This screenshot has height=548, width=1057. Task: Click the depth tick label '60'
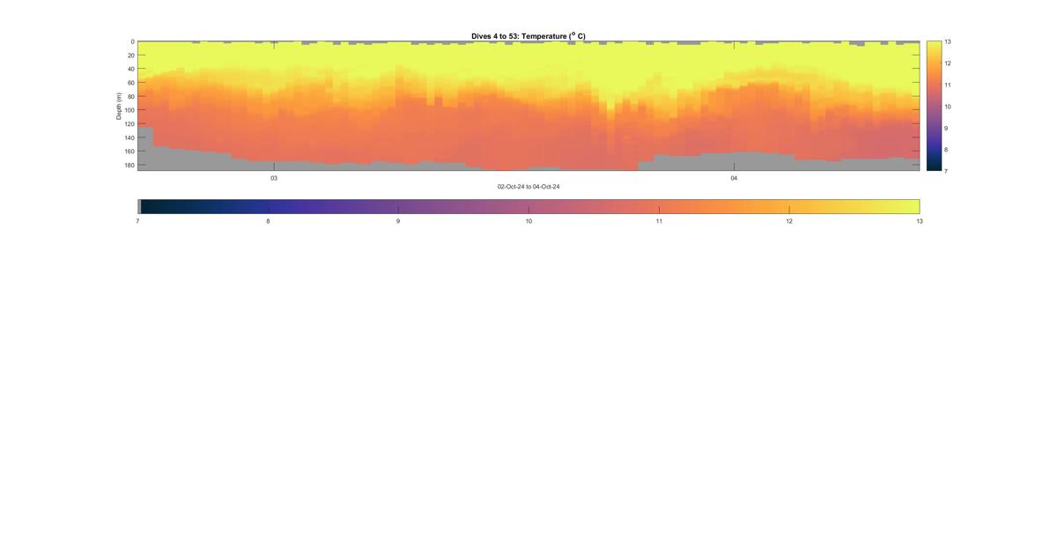point(130,83)
